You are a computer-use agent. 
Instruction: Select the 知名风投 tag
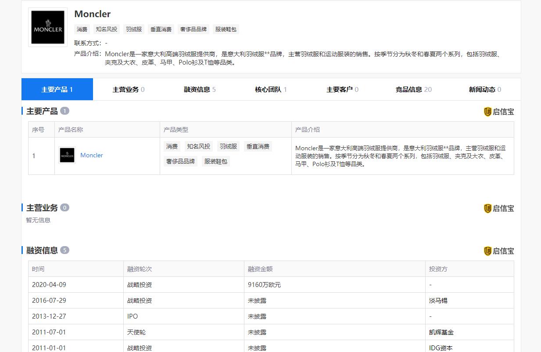(106, 29)
